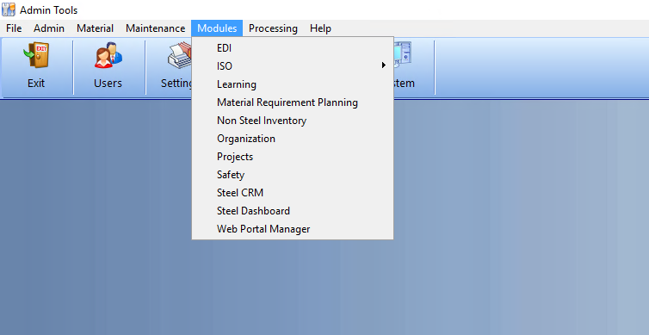Click the System computer icon
Image resolution: width=649 pixels, height=335 pixels.
click(x=402, y=55)
